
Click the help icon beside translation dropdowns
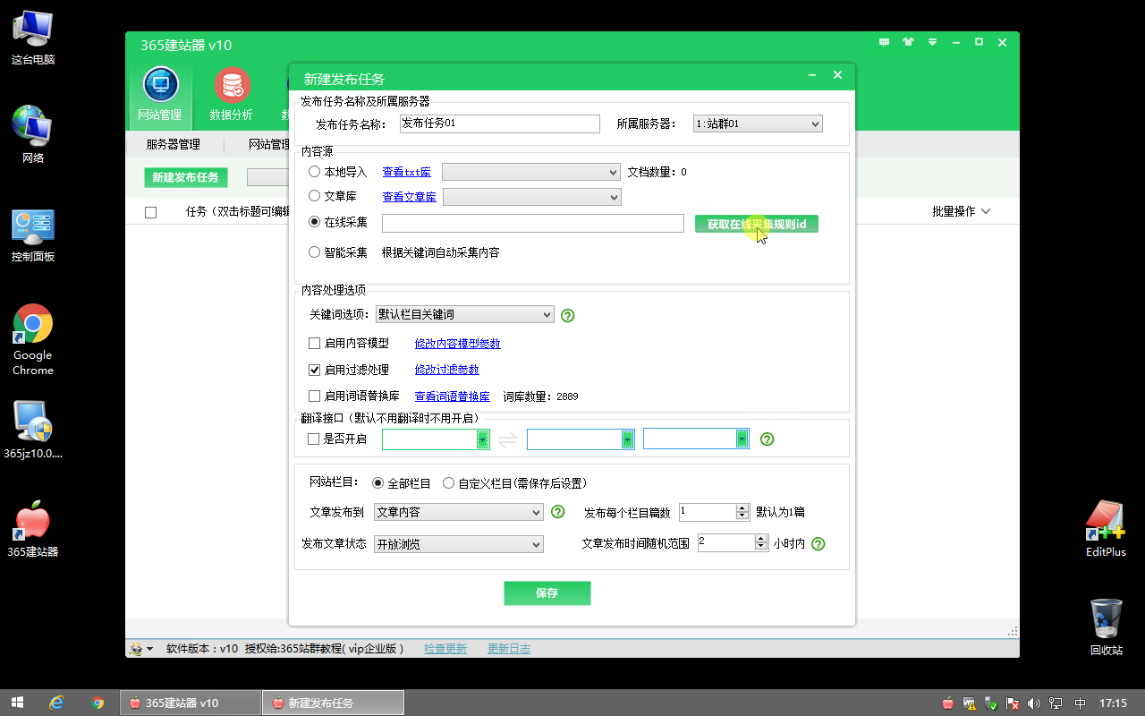click(x=767, y=439)
